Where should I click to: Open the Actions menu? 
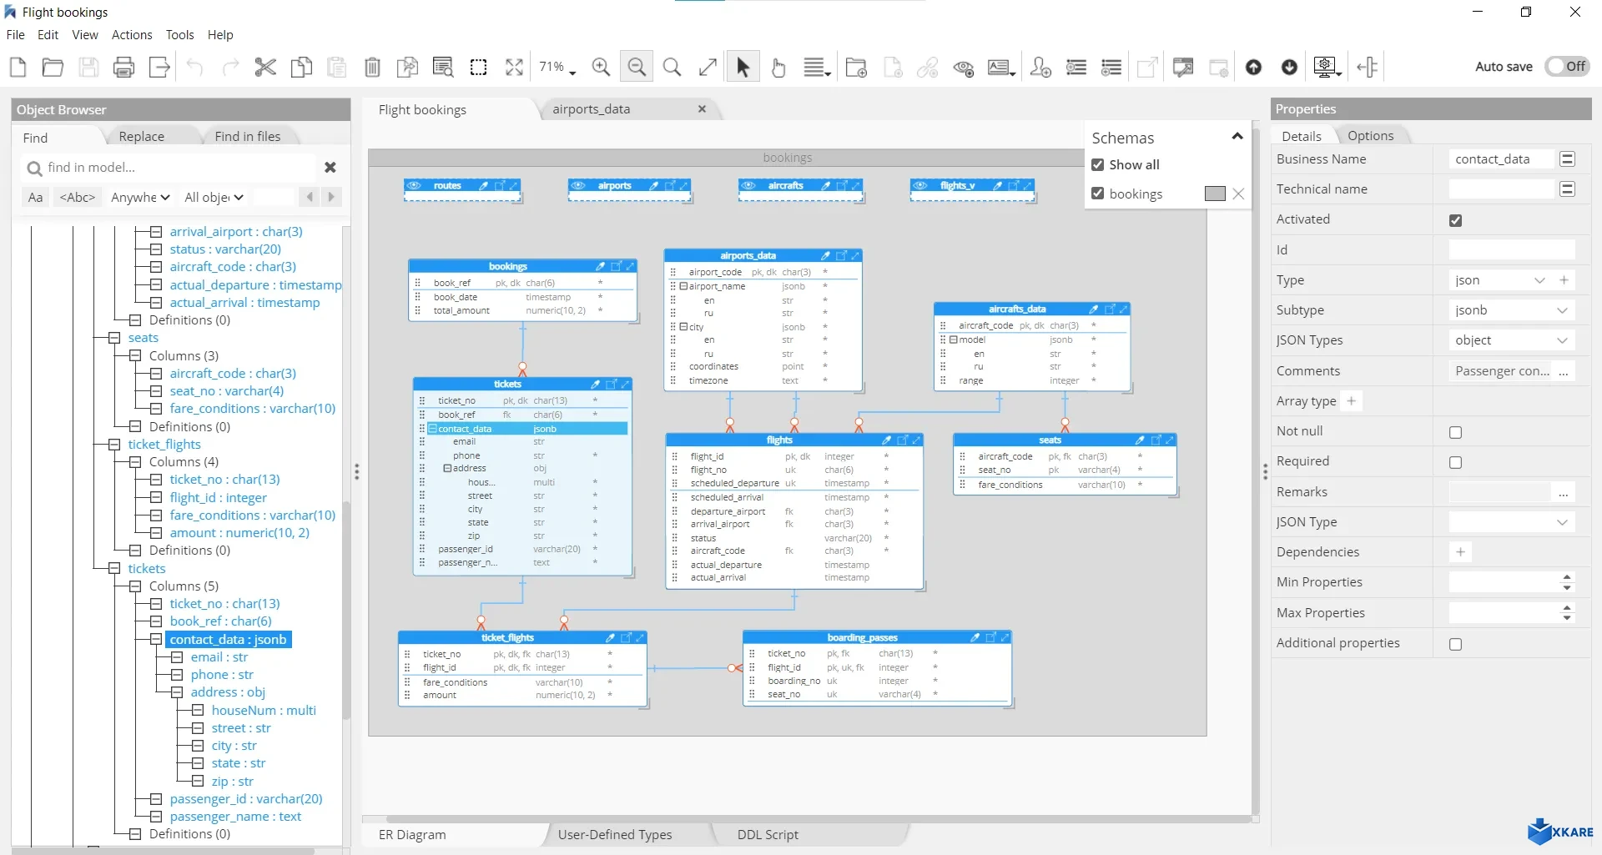[x=132, y=35]
